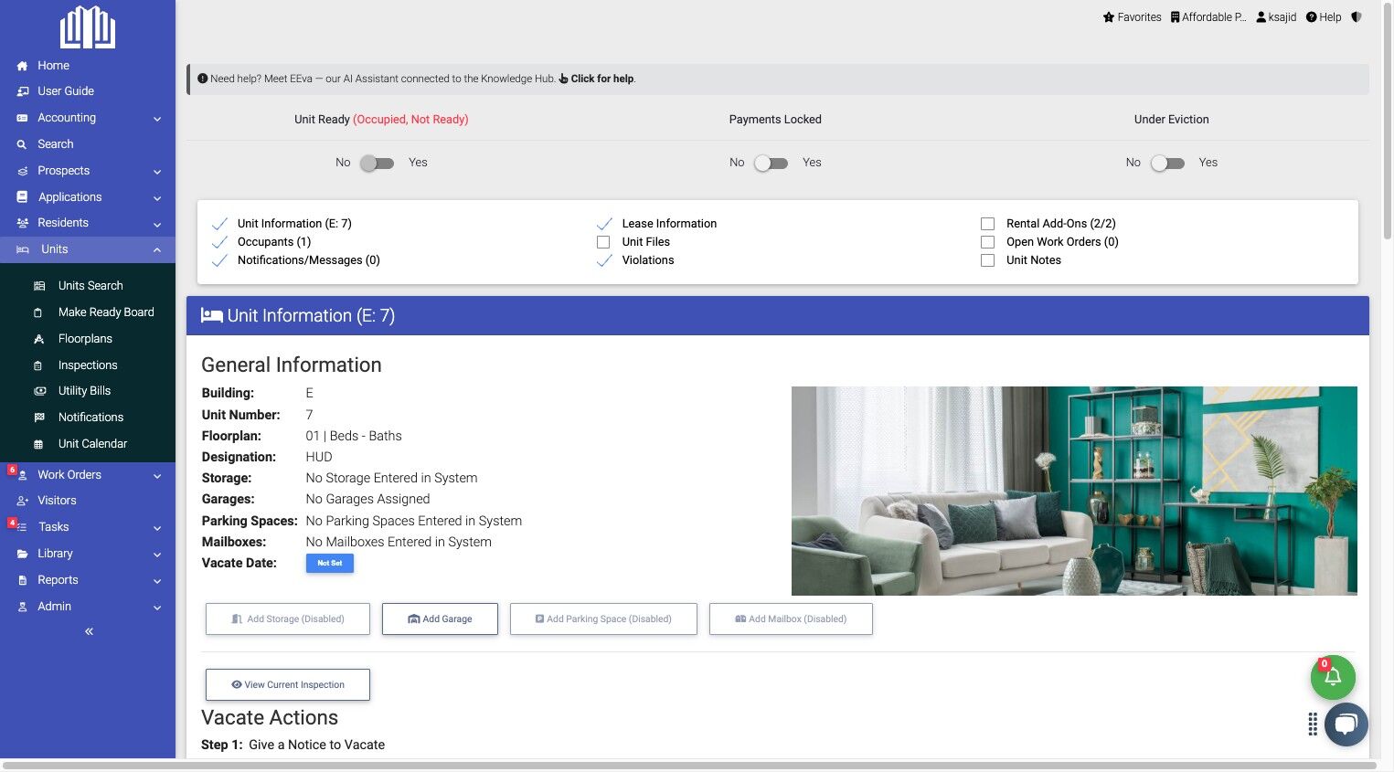Collapse the sidebar with double chevron
Image resolution: width=1394 pixels, height=772 pixels.
coord(89,631)
